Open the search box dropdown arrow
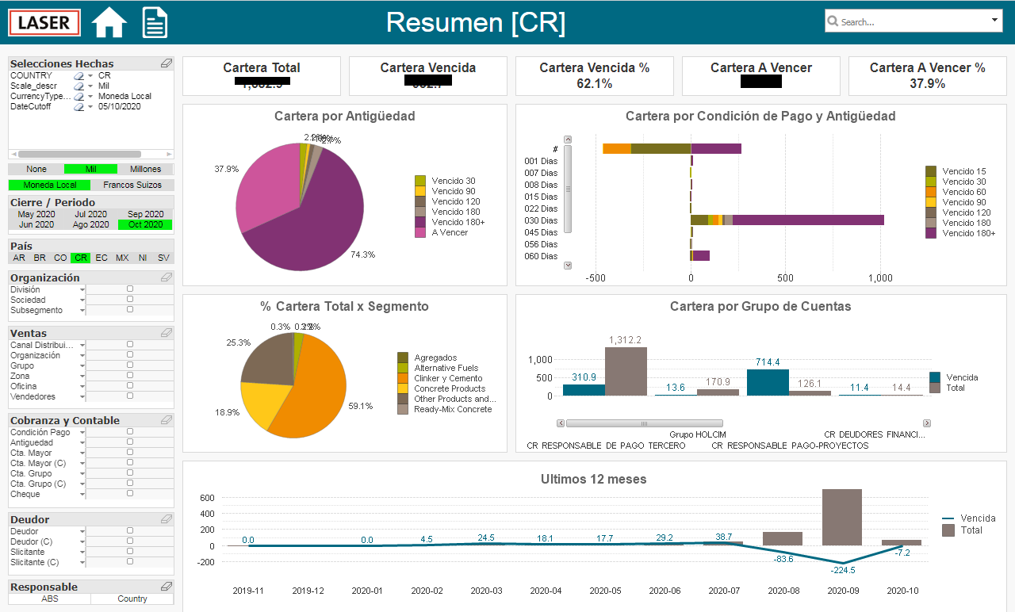Viewport: 1015px width, 612px height. (996, 21)
